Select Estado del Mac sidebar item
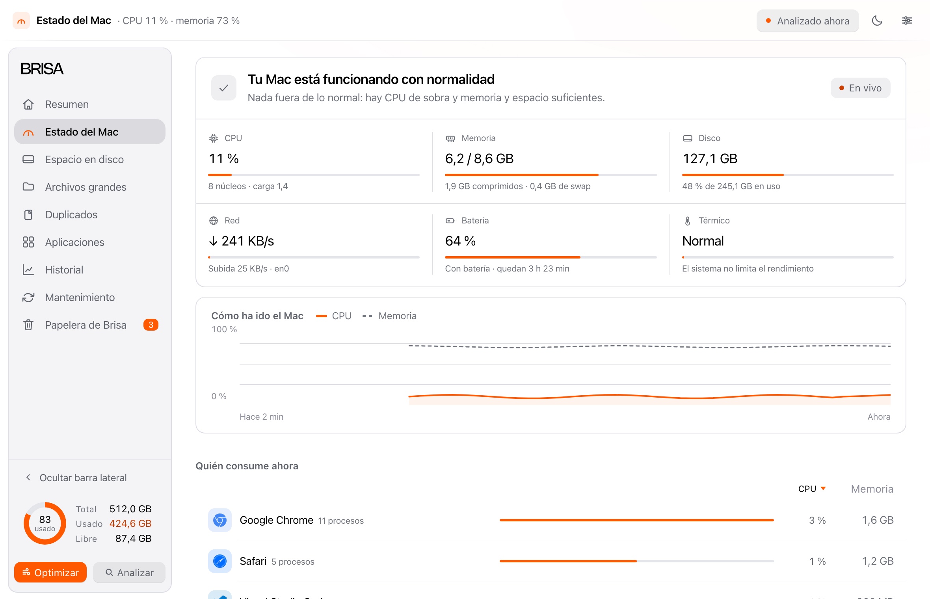The height and width of the screenshot is (599, 930). tap(90, 132)
